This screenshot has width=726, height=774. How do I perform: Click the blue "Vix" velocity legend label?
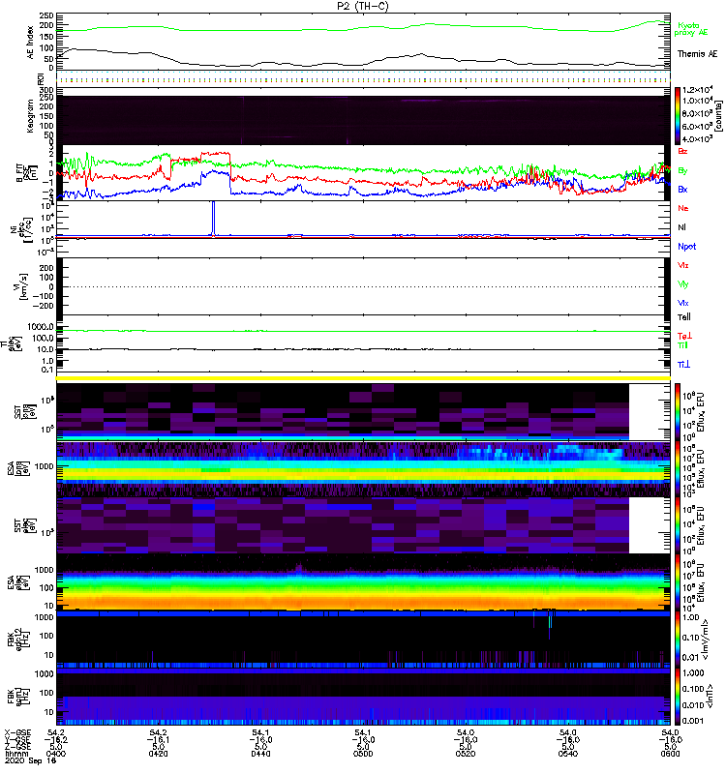coord(683,303)
